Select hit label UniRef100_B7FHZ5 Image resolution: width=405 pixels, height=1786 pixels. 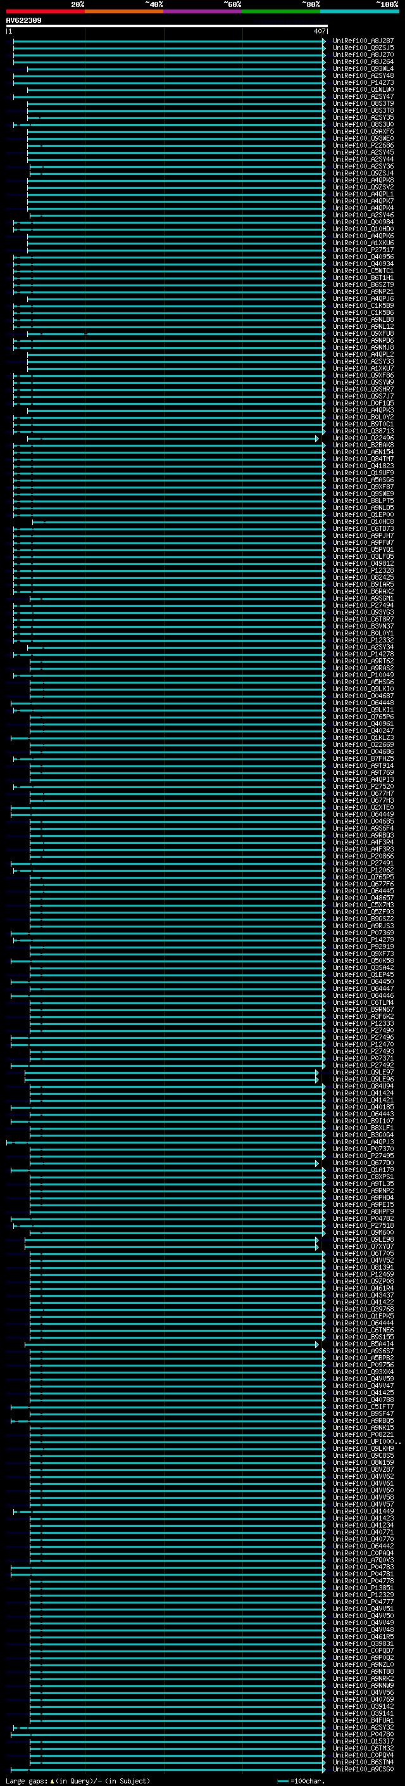[x=363, y=758]
